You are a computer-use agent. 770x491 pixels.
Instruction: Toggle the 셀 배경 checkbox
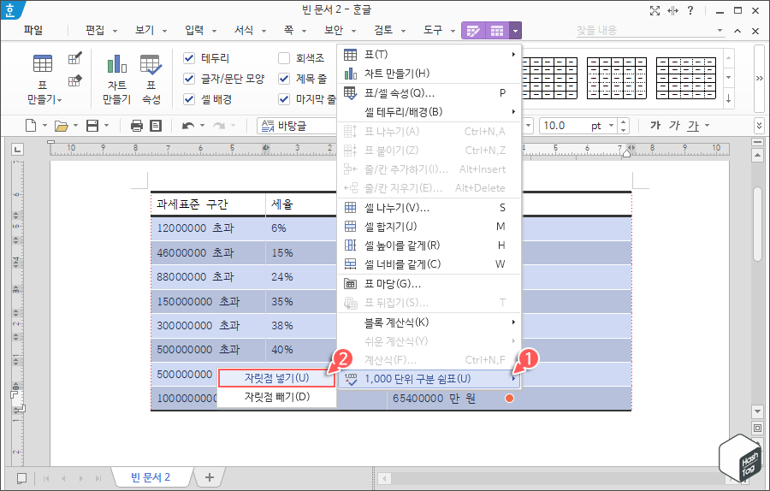pyautogui.click(x=189, y=99)
